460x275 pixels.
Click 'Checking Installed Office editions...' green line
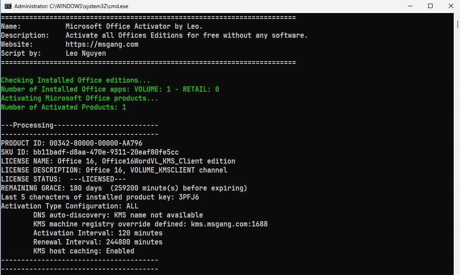(75, 80)
